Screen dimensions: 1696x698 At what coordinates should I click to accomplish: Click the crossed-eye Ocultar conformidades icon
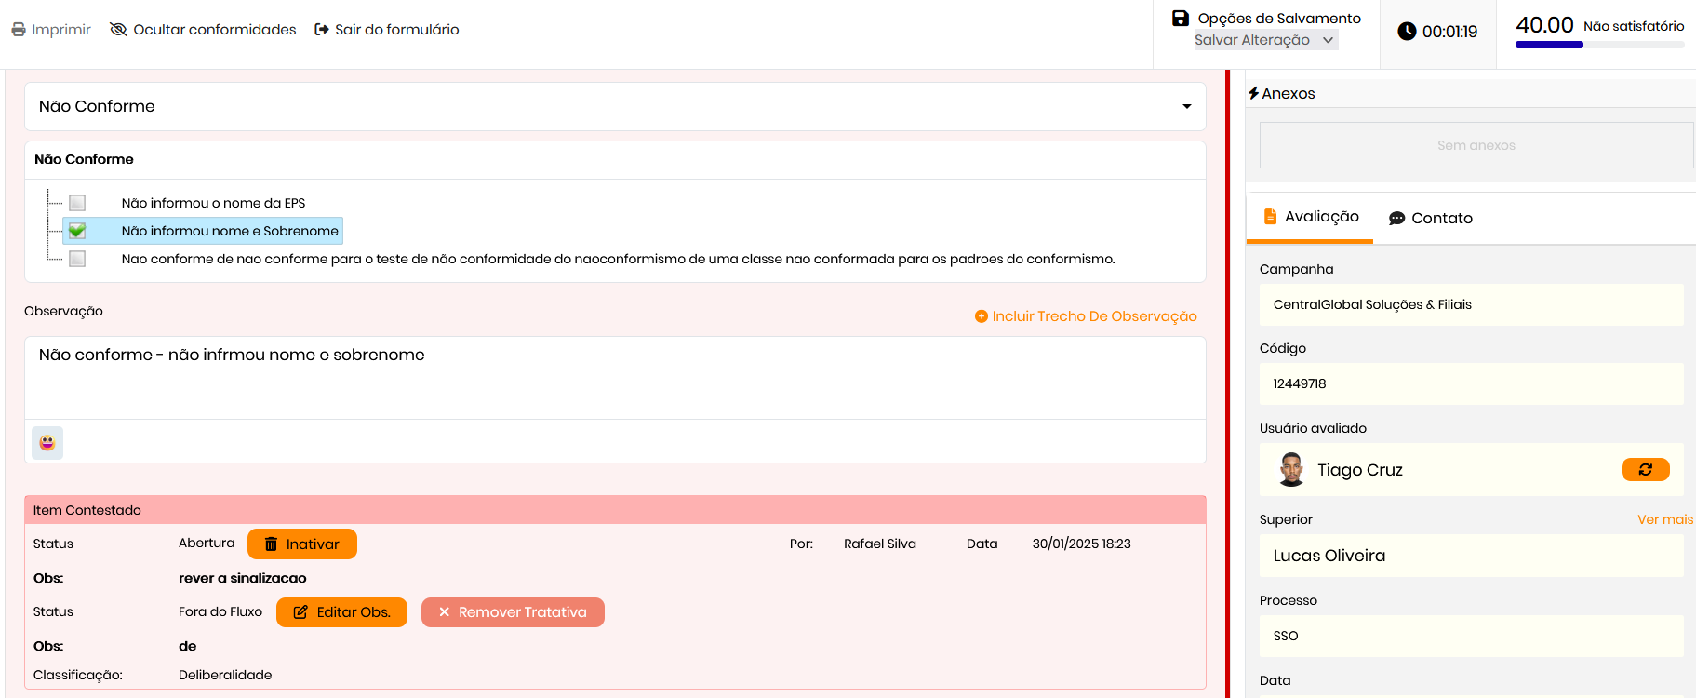(x=118, y=30)
